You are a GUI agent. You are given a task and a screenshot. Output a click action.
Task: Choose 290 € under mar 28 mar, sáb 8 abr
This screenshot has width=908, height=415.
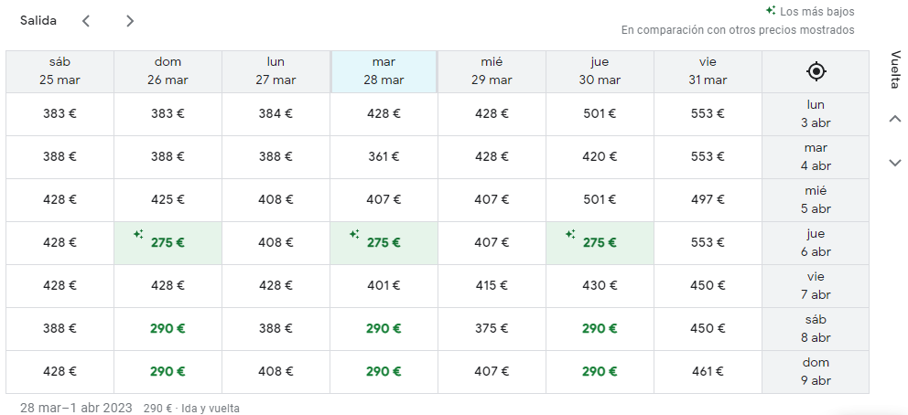(384, 329)
